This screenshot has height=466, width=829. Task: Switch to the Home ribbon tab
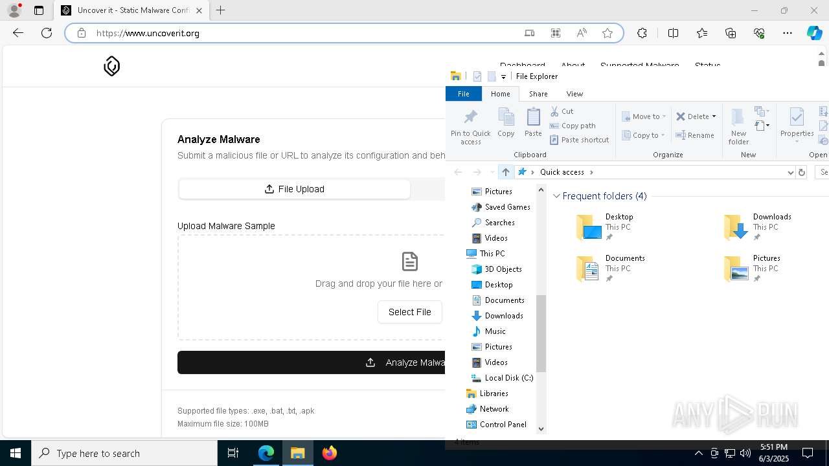[500, 94]
